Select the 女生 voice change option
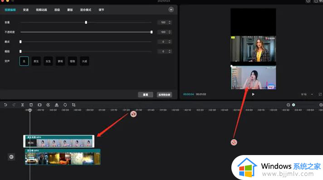323x180 pixels. tap(48, 61)
